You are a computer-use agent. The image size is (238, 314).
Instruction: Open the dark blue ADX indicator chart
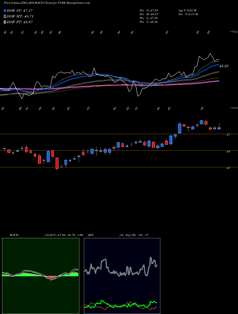click(x=122, y=276)
